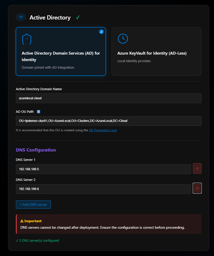Toggle the blue selected checkmark on AD card
This screenshot has width=214, height=256.
[x=101, y=32]
